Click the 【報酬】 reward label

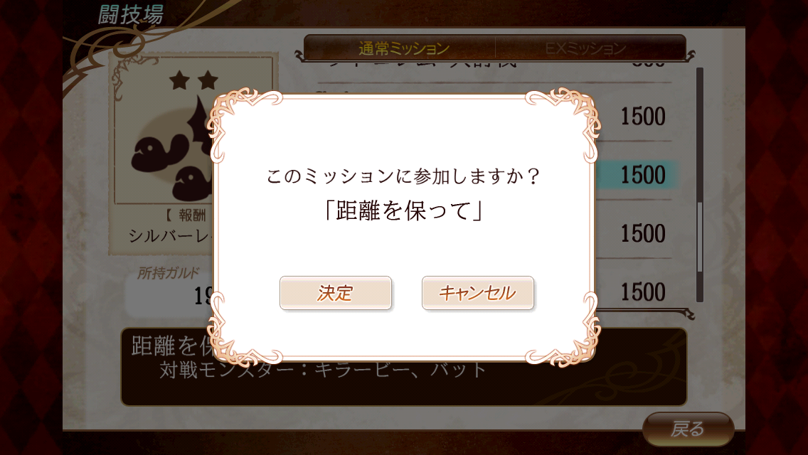coord(186,215)
